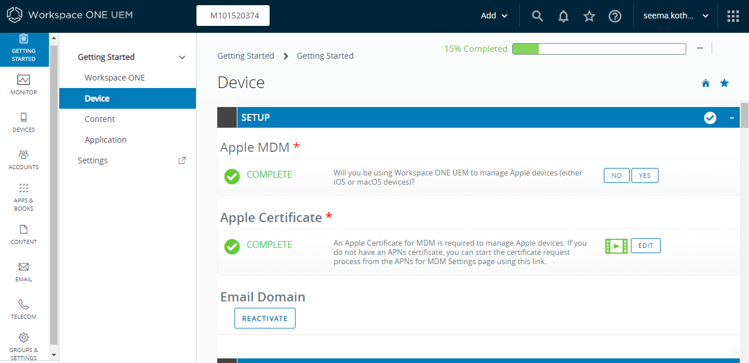The width and height of the screenshot is (749, 363).
Task: Open the apps grid launcher icon
Action: click(733, 16)
